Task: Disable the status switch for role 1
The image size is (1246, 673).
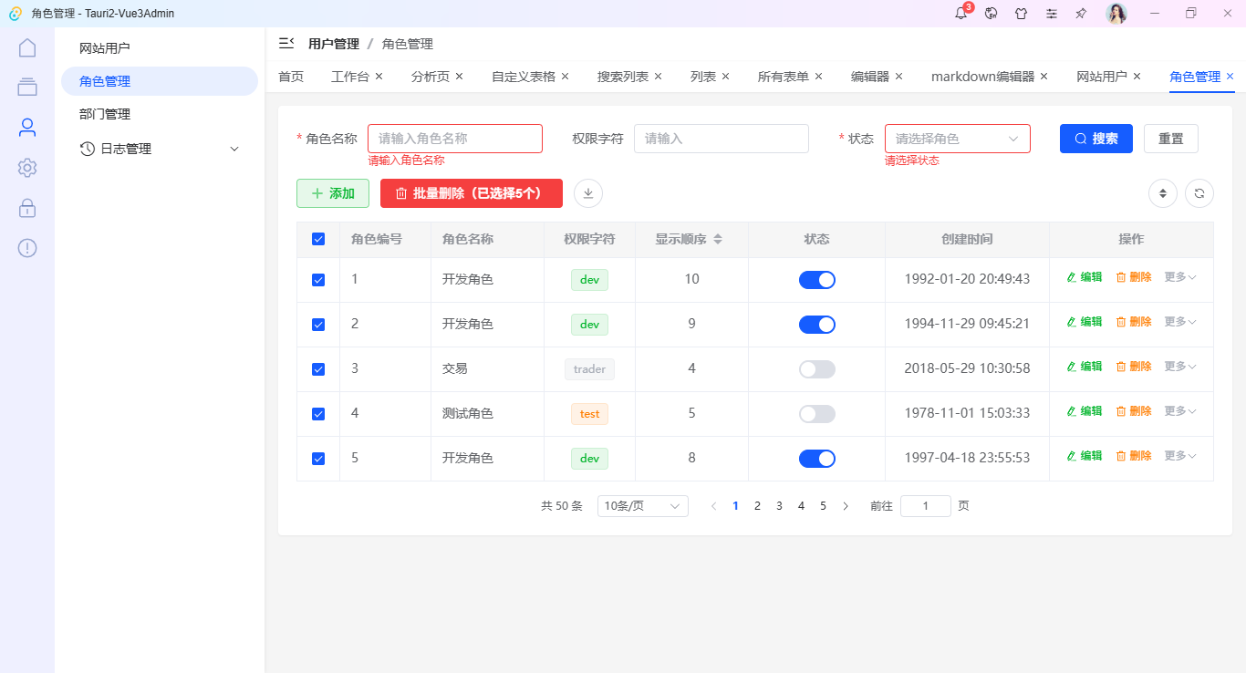Action: point(816,279)
